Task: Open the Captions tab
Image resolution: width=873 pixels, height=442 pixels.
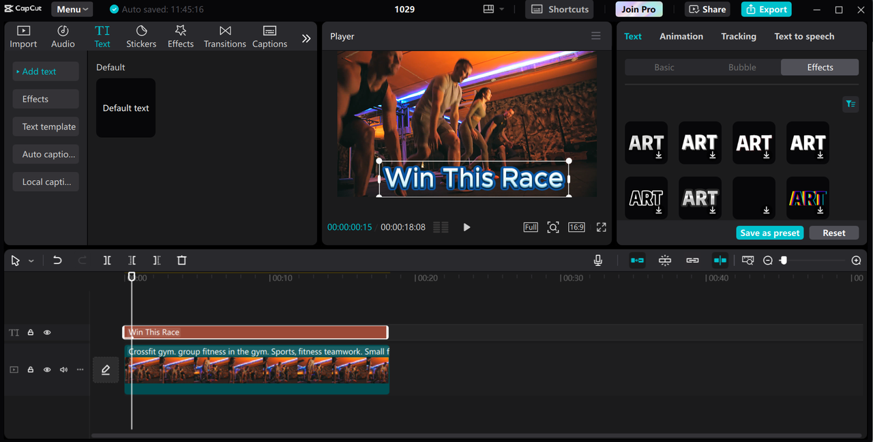Action: point(269,37)
